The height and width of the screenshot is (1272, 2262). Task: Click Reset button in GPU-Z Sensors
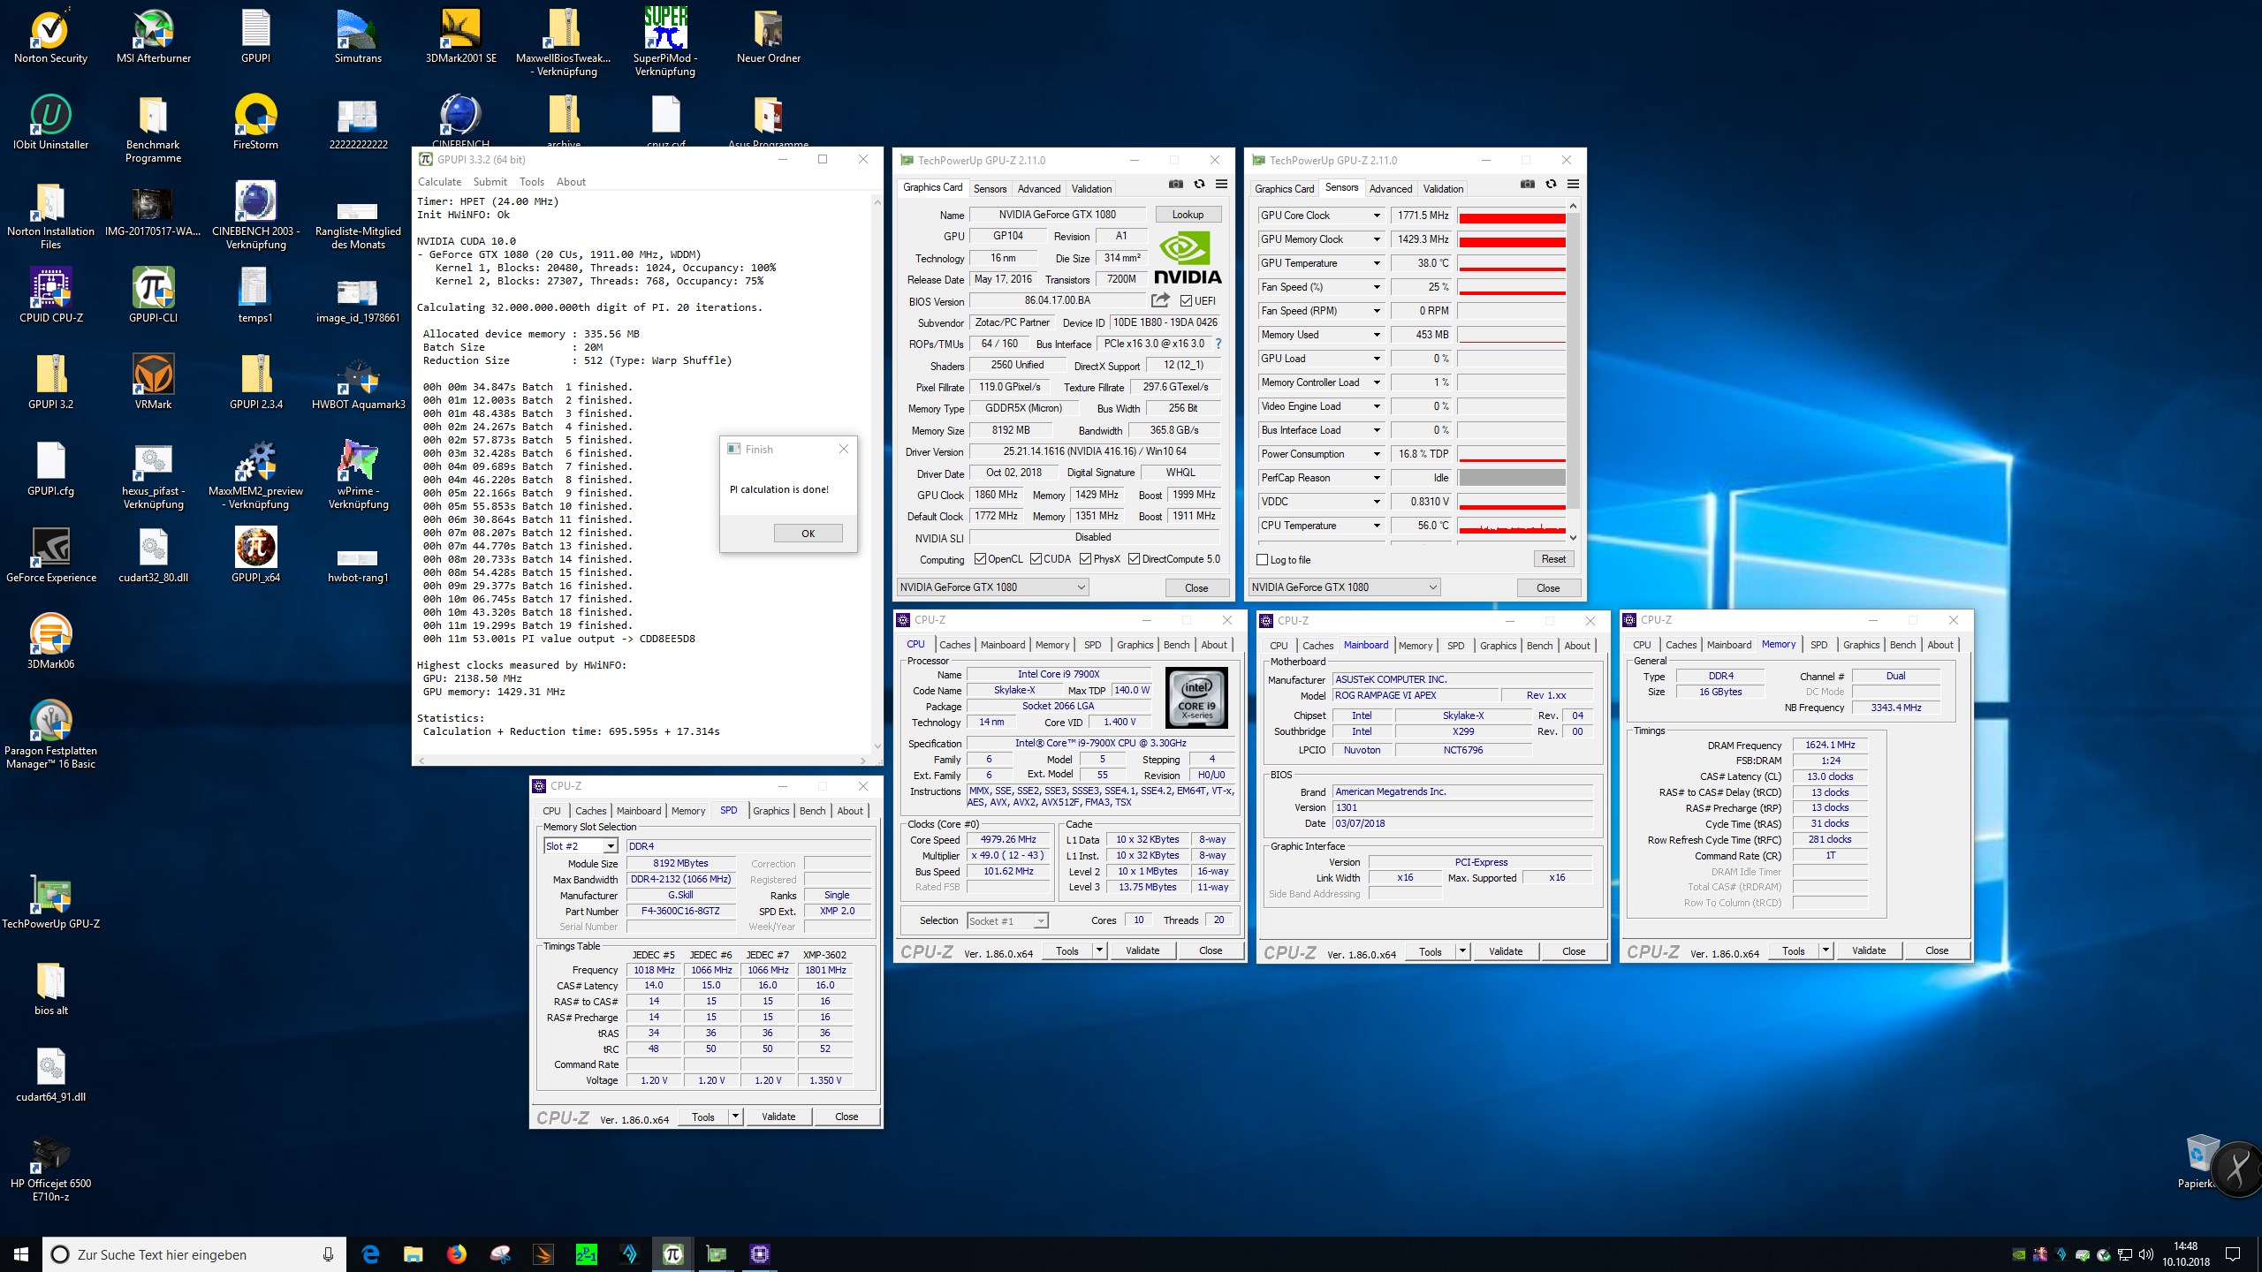(1553, 559)
